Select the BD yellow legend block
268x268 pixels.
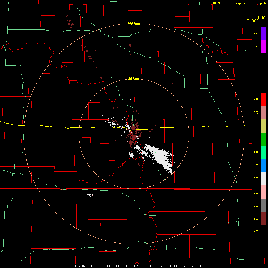coord(263,126)
